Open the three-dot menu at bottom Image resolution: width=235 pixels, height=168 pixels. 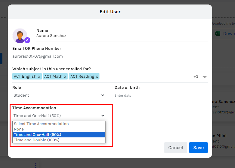pos(35,165)
